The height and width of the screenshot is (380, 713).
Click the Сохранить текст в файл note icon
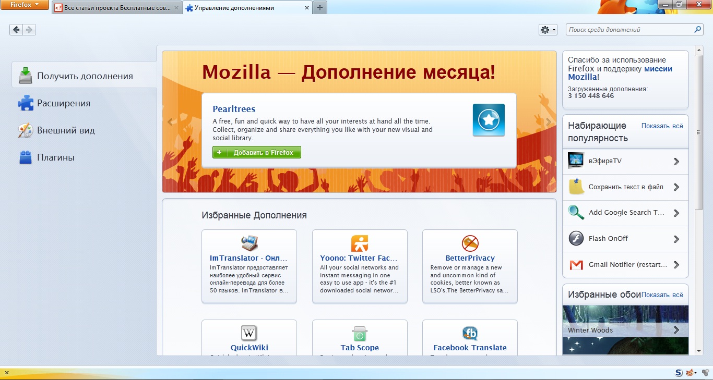point(576,187)
